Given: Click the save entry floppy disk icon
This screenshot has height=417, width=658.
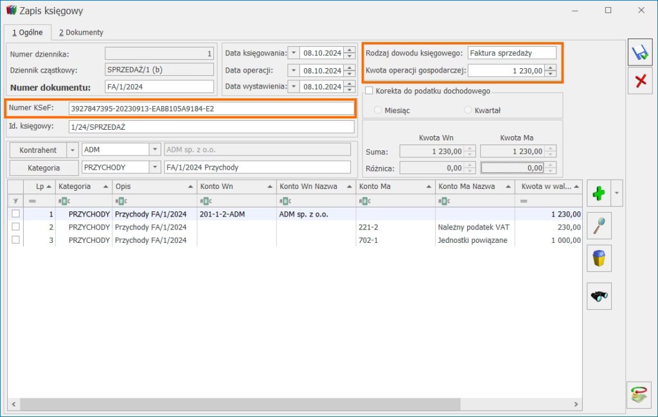Looking at the screenshot, I should pyautogui.click(x=639, y=53).
